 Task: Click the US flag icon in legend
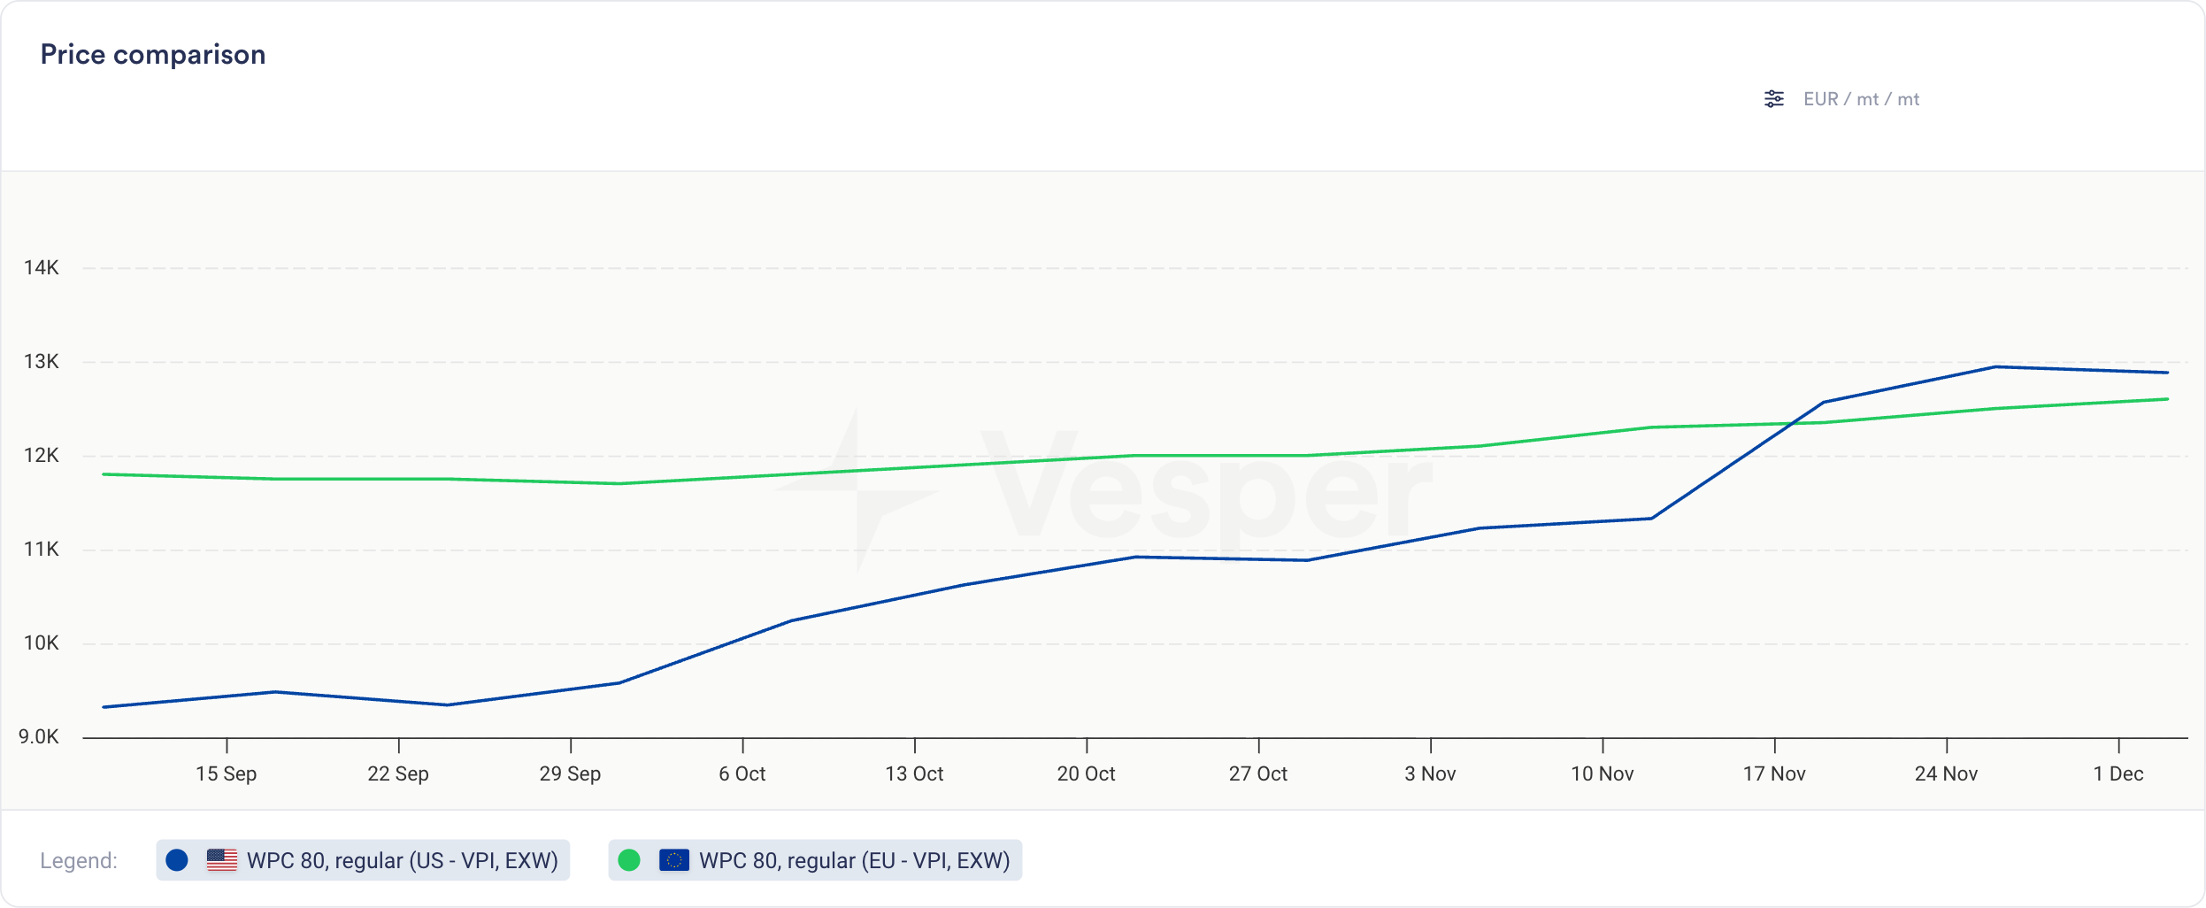(x=221, y=858)
